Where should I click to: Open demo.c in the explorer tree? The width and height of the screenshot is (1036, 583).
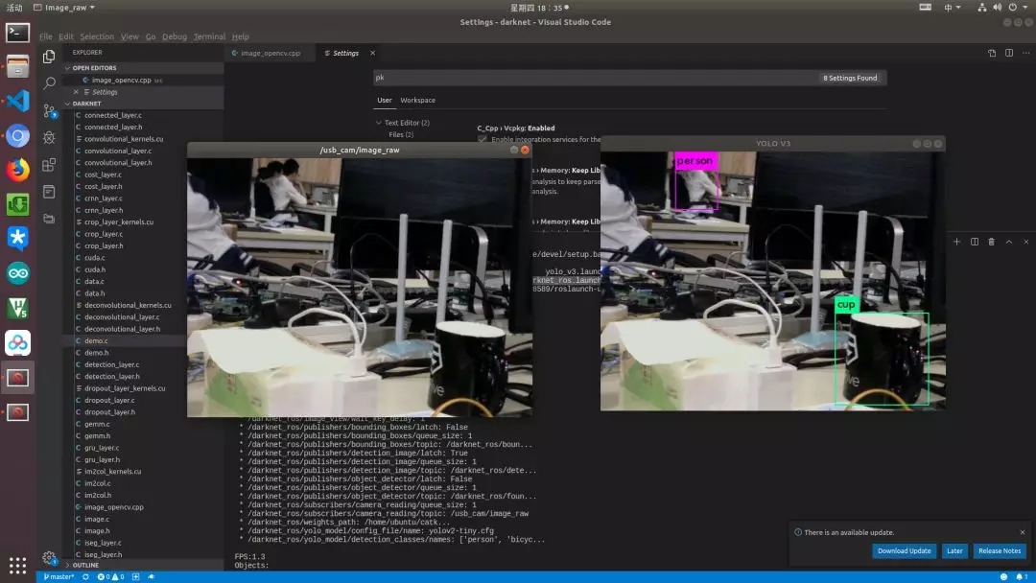click(96, 340)
